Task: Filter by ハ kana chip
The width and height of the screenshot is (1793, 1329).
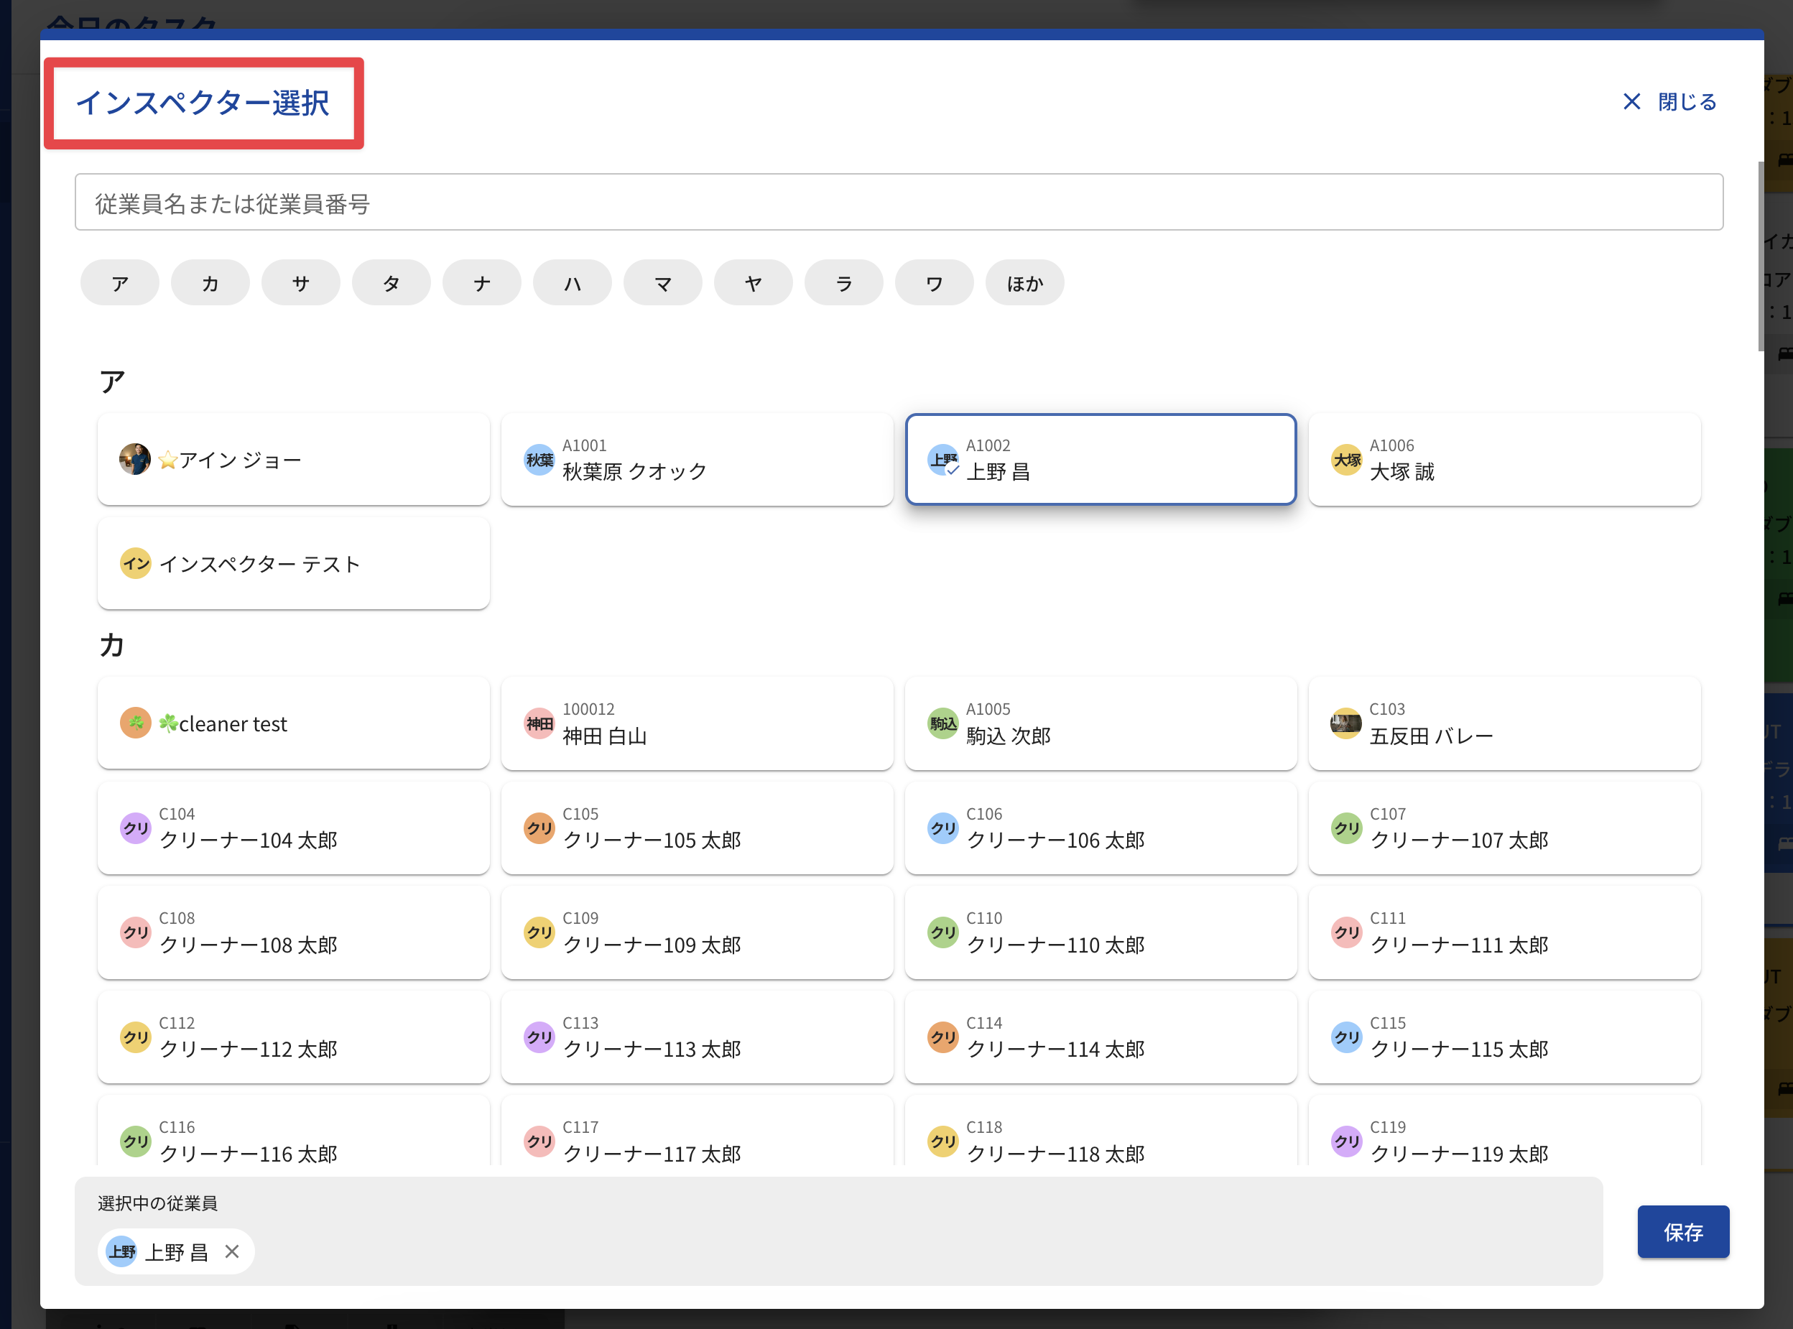Action: click(x=572, y=283)
